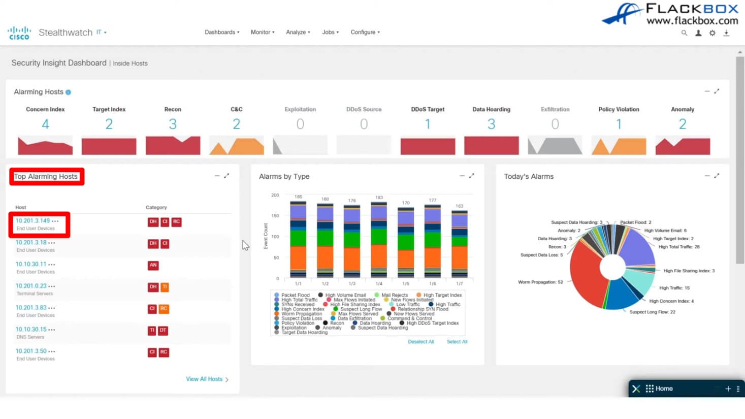Click Deselect All under the chart
745x419 pixels.
(x=420, y=342)
